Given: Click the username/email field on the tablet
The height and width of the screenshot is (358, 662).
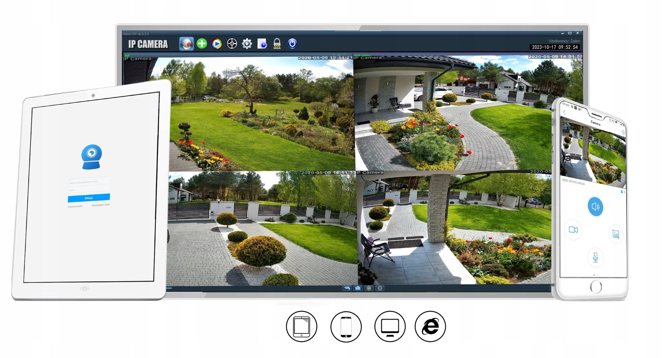Looking at the screenshot, I should pyautogui.click(x=89, y=182).
